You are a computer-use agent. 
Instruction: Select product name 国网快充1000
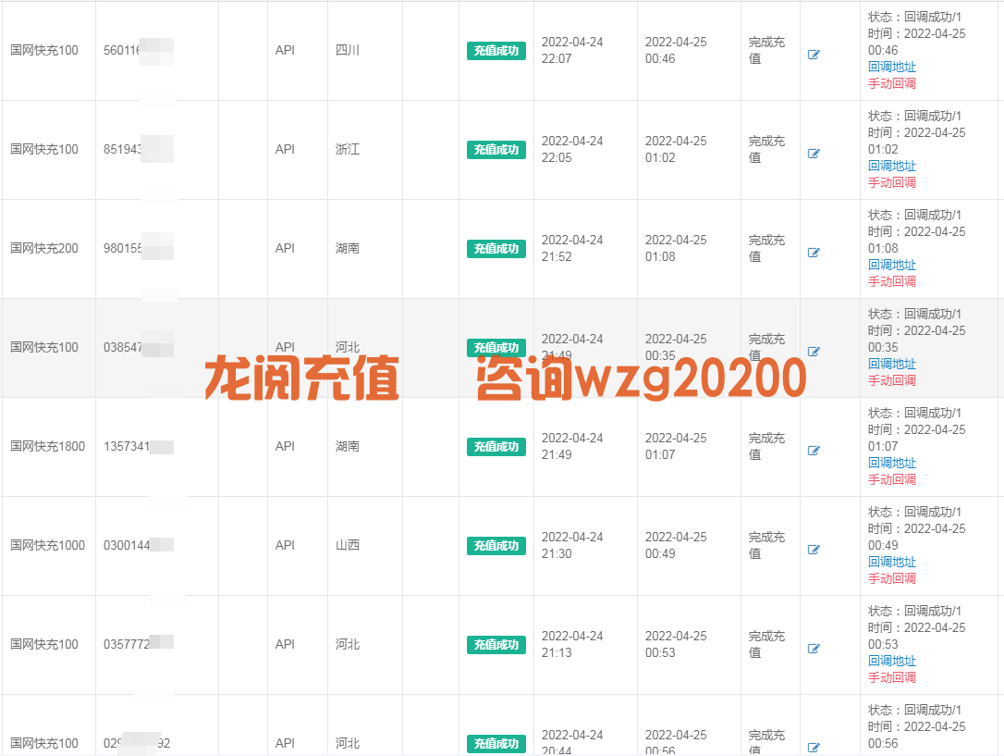coord(47,545)
